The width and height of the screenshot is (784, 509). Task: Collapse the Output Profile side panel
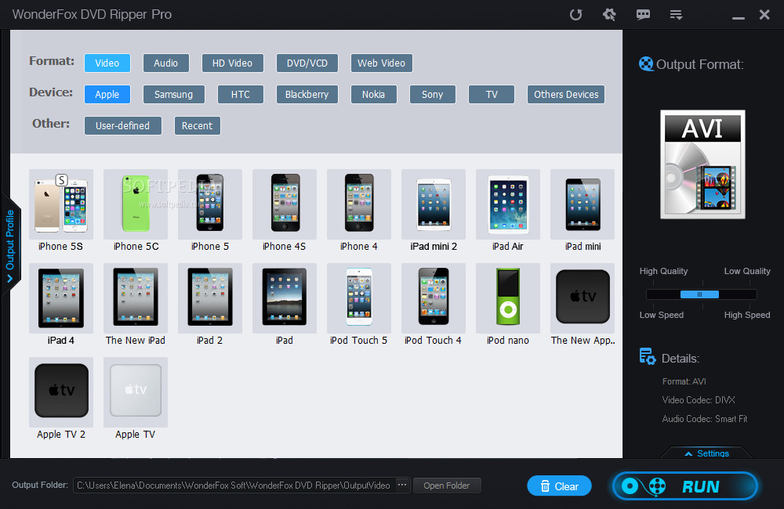coord(10,246)
